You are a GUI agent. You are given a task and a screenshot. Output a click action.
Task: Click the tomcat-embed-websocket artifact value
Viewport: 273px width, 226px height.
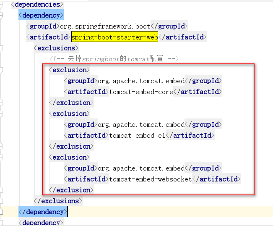(151, 179)
